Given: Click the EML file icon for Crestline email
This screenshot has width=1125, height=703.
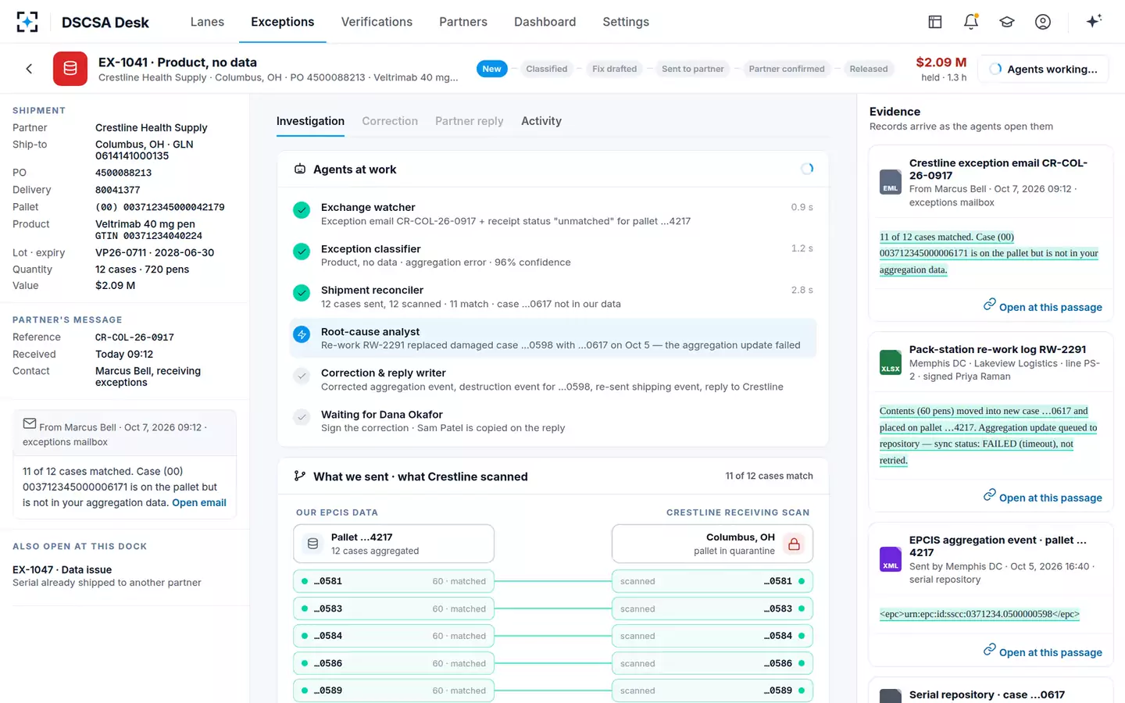Looking at the screenshot, I should [891, 182].
